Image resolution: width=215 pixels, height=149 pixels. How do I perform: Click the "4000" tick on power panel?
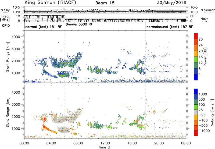click(x=16, y=37)
